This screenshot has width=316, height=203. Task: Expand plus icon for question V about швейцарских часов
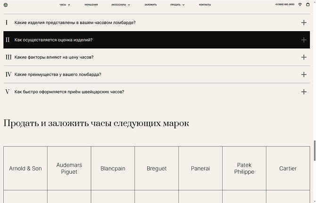point(304,92)
